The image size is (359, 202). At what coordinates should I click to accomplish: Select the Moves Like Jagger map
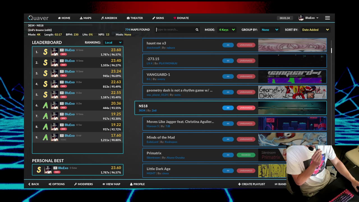234,123
